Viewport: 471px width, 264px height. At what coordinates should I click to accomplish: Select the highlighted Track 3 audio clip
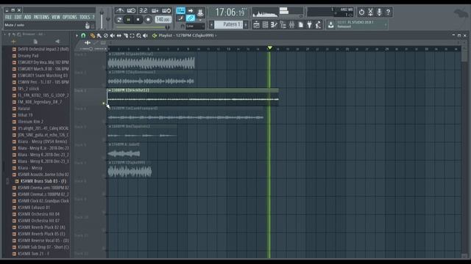(x=193, y=97)
